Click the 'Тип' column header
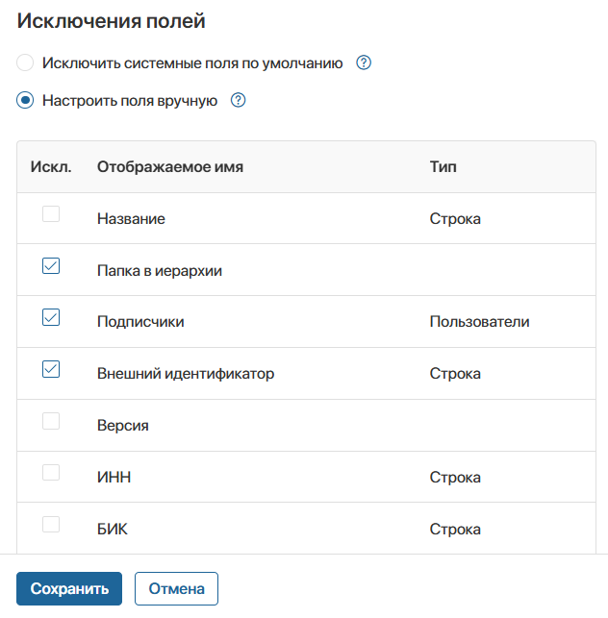608x618 pixels. coord(443,166)
